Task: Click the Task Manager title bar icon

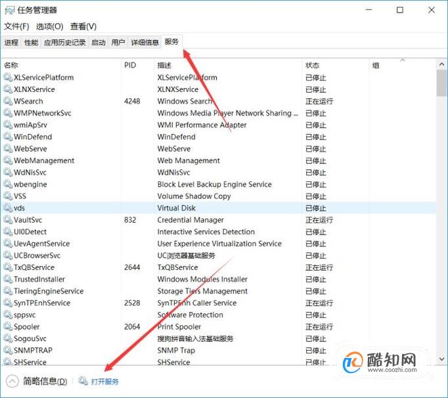Action: 9,11
